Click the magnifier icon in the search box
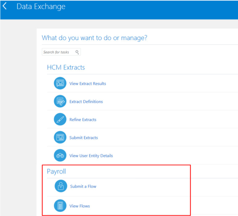238x216 pixels. coord(77,52)
